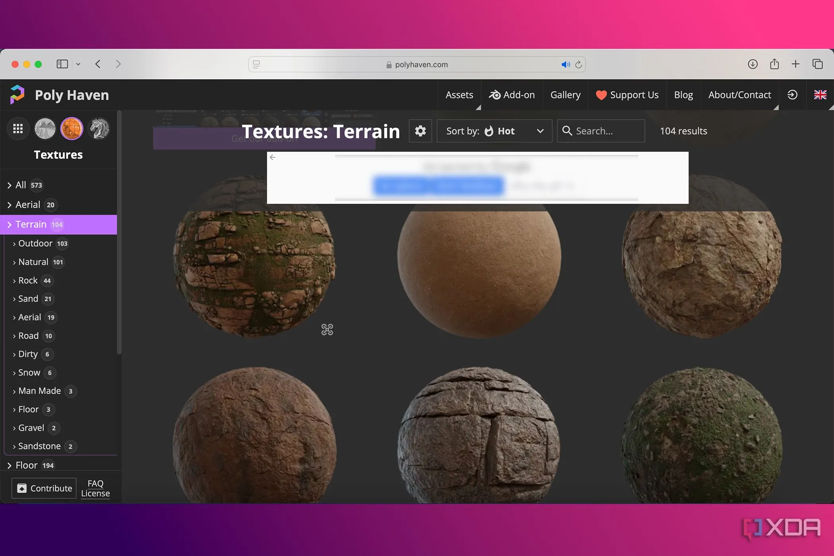Open the Assets menu
The width and height of the screenshot is (834, 556).
[459, 95]
